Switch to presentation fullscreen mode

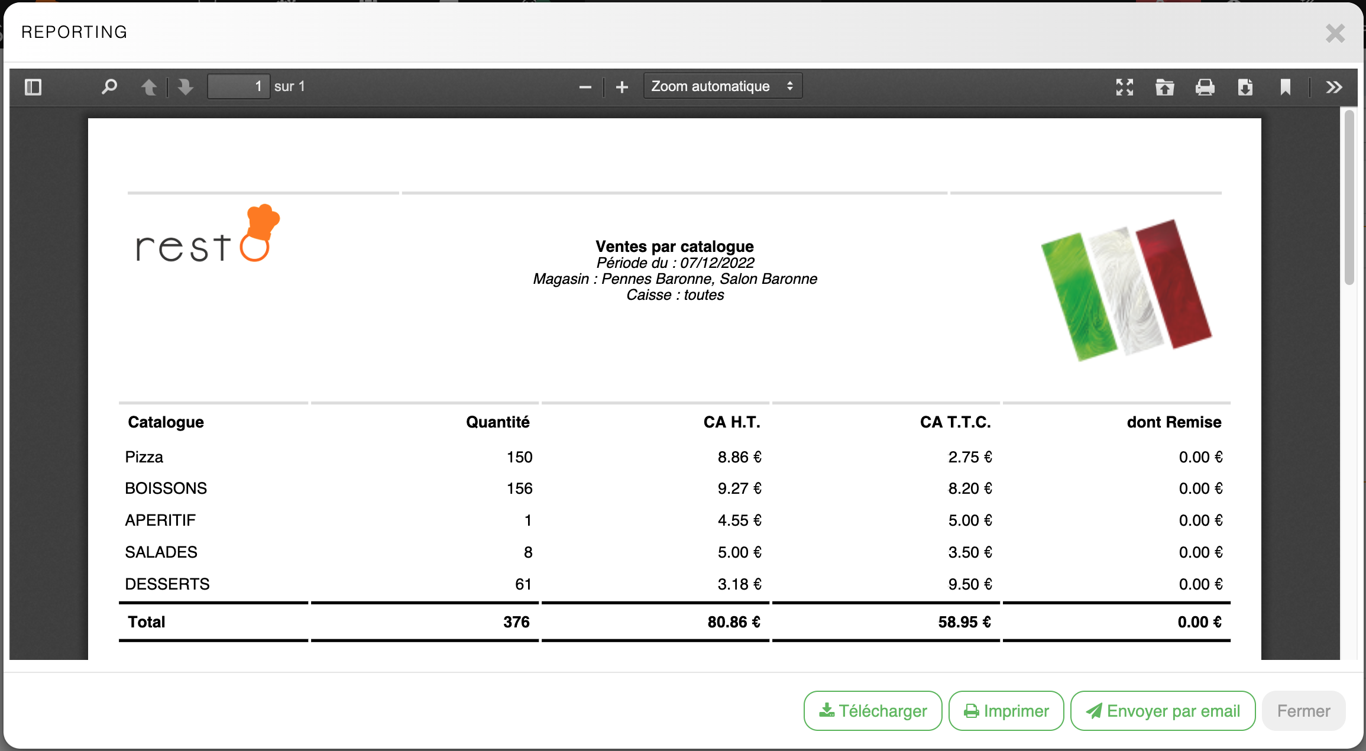coord(1124,87)
